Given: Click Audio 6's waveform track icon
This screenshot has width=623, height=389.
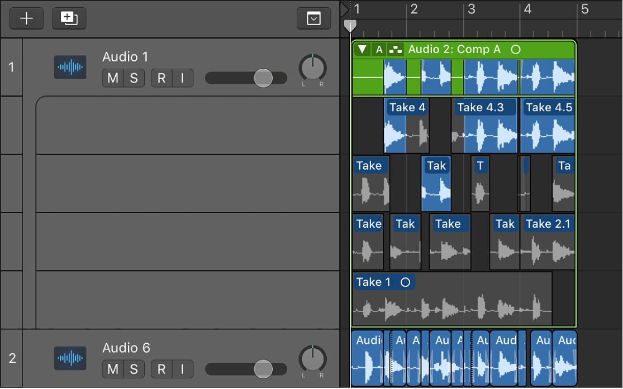Looking at the screenshot, I should pos(70,358).
